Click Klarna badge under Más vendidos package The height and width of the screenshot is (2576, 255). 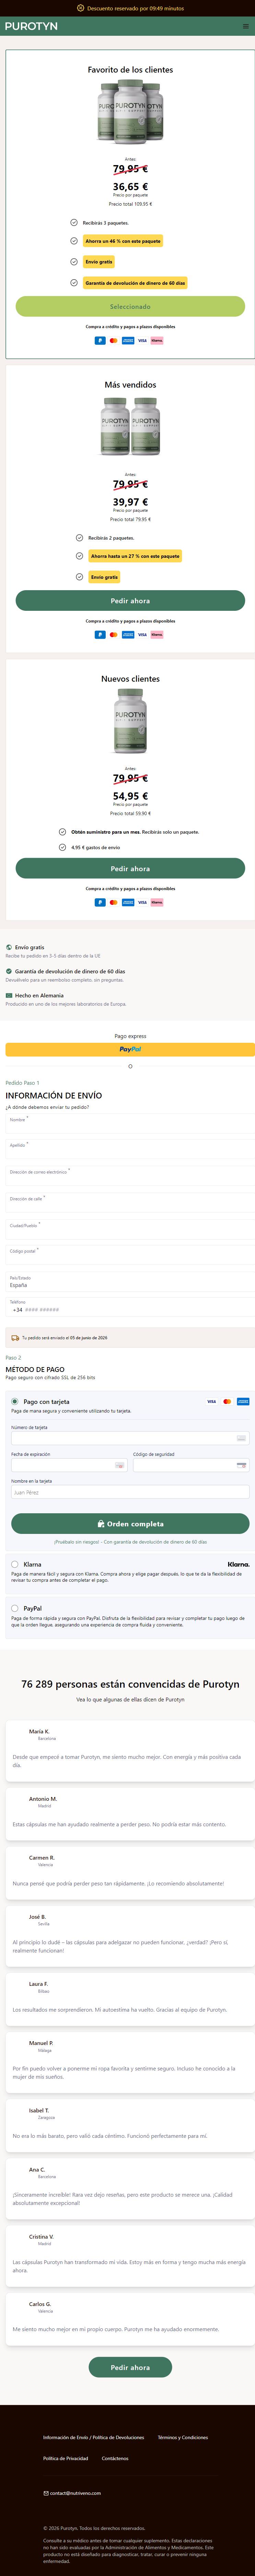tap(157, 634)
